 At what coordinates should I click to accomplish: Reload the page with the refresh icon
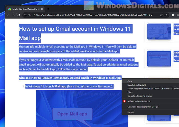19,15
